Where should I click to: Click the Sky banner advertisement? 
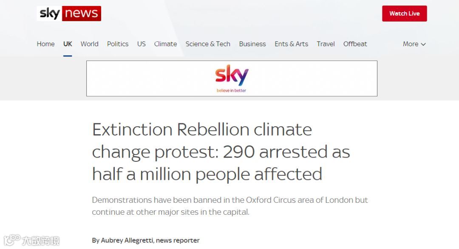pyautogui.click(x=232, y=78)
